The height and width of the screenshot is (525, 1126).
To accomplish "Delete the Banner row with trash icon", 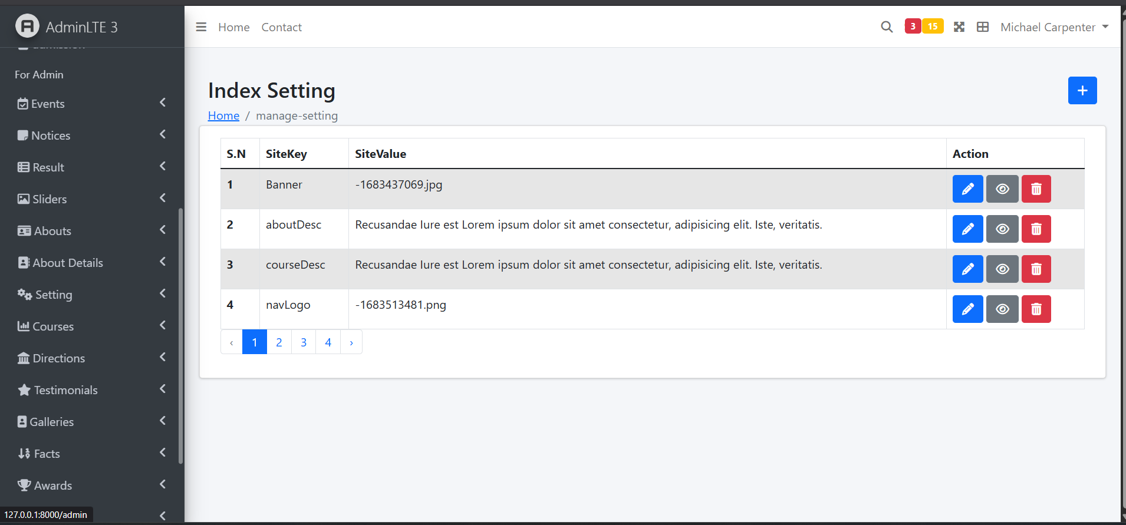I will (1036, 189).
